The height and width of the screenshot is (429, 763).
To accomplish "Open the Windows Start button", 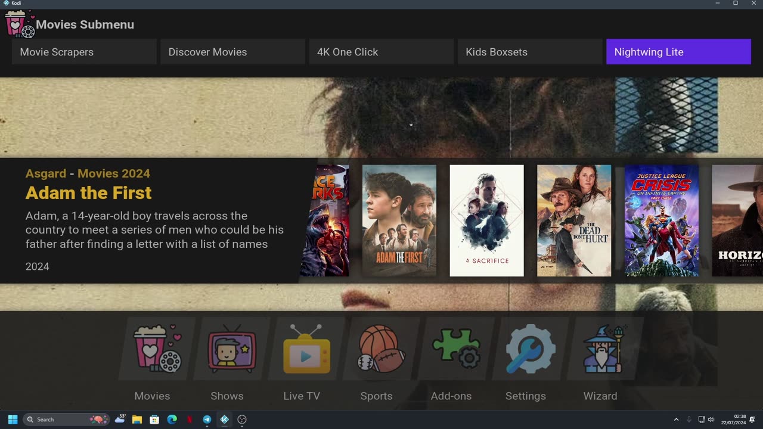I will tap(13, 419).
